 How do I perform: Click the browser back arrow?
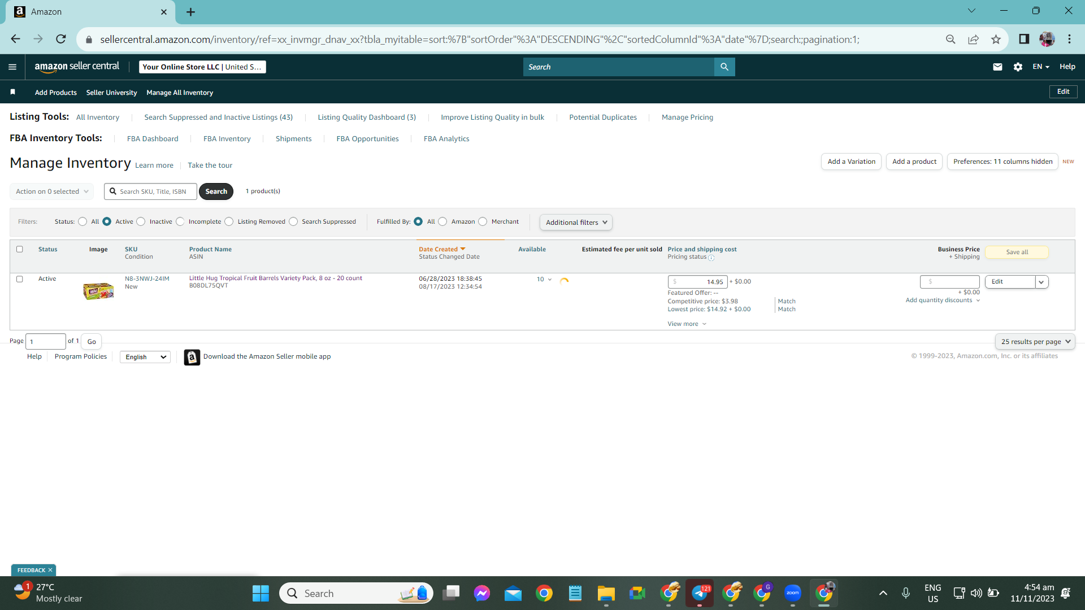pyautogui.click(x=15, y=39)
